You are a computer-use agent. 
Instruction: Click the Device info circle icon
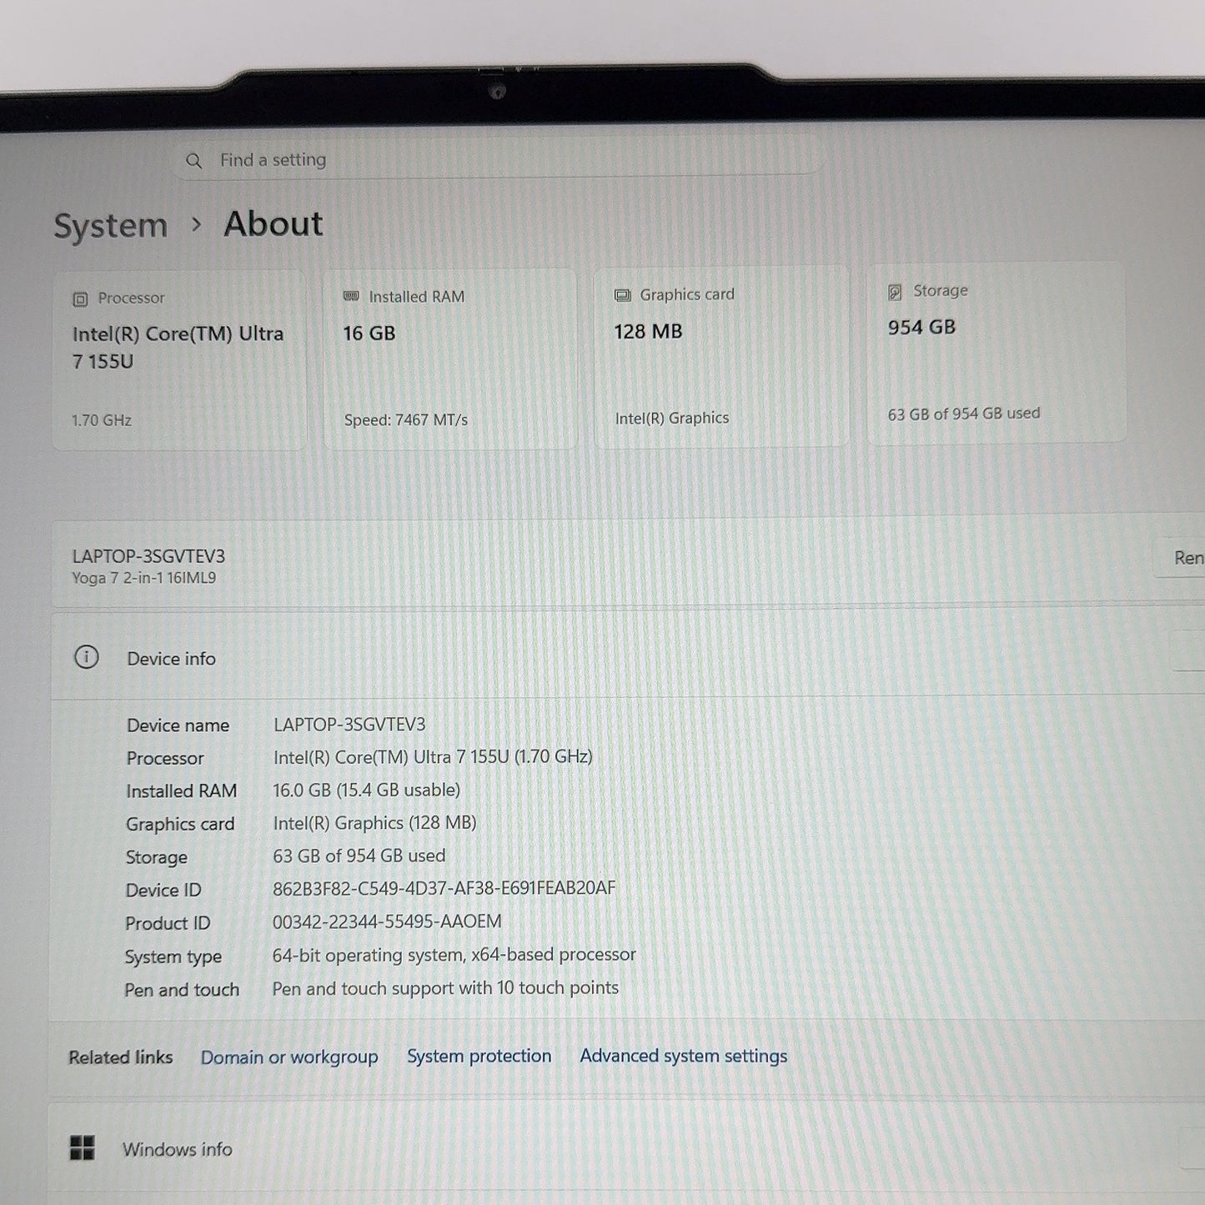tap(87, 657)
